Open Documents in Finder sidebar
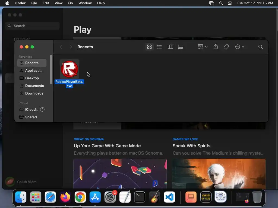Image resolution: width=278 pixels, height=208 pixels. click(32, 86)
